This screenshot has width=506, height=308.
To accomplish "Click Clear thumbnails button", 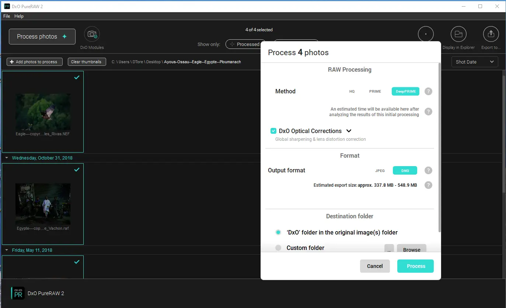I will pyautogui.click(x=87, y=62).
